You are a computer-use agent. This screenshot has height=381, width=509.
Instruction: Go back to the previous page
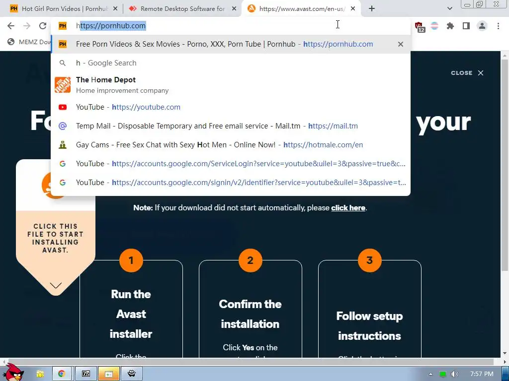click(11, 26)
